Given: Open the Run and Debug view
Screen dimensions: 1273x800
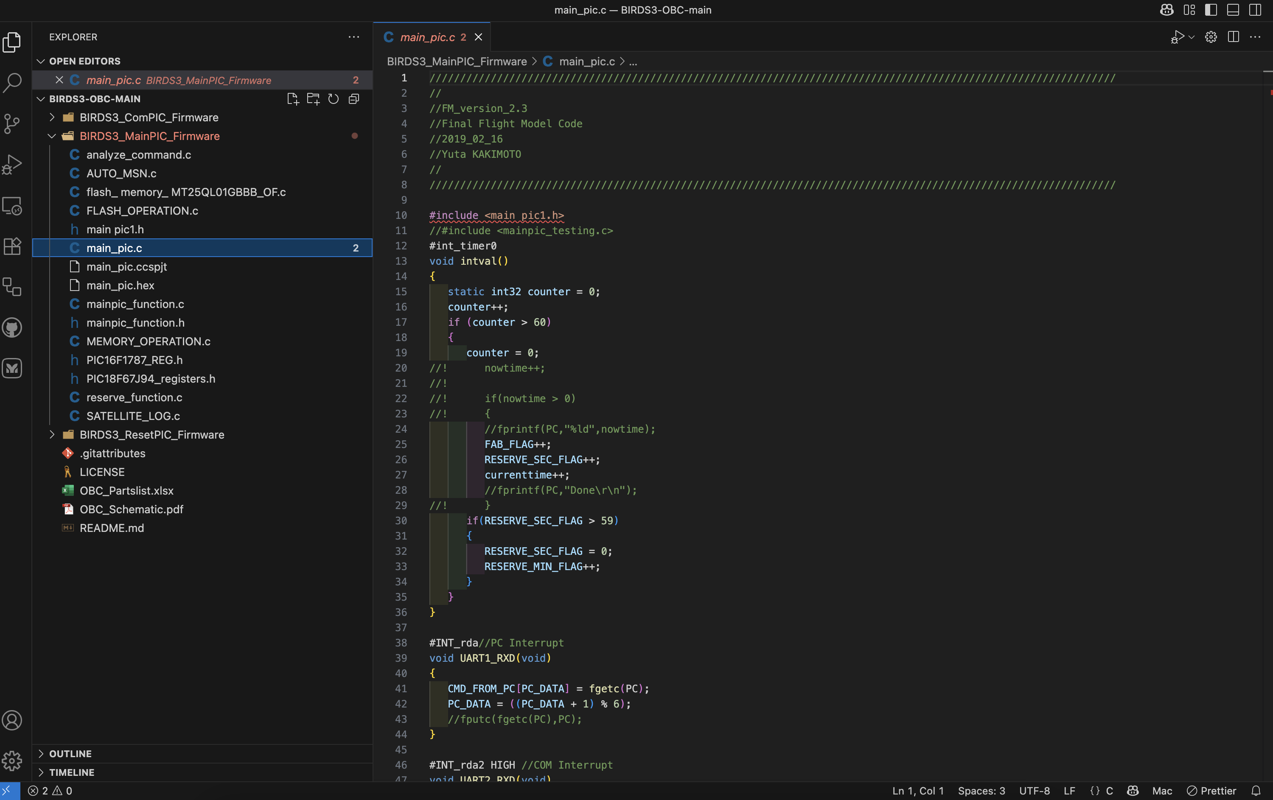Looking at the screenshot, I should [12, 164].
